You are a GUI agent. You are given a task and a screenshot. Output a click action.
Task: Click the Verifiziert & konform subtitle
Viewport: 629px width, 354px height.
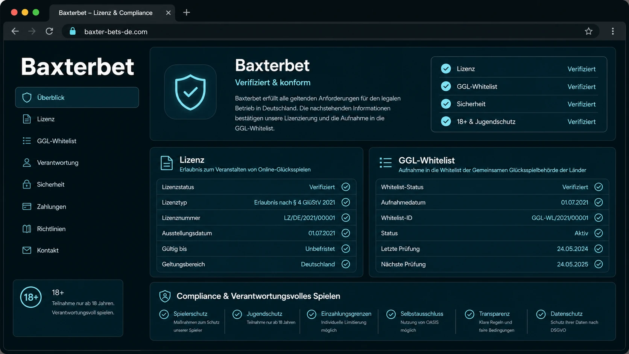(x=273, y=82)
